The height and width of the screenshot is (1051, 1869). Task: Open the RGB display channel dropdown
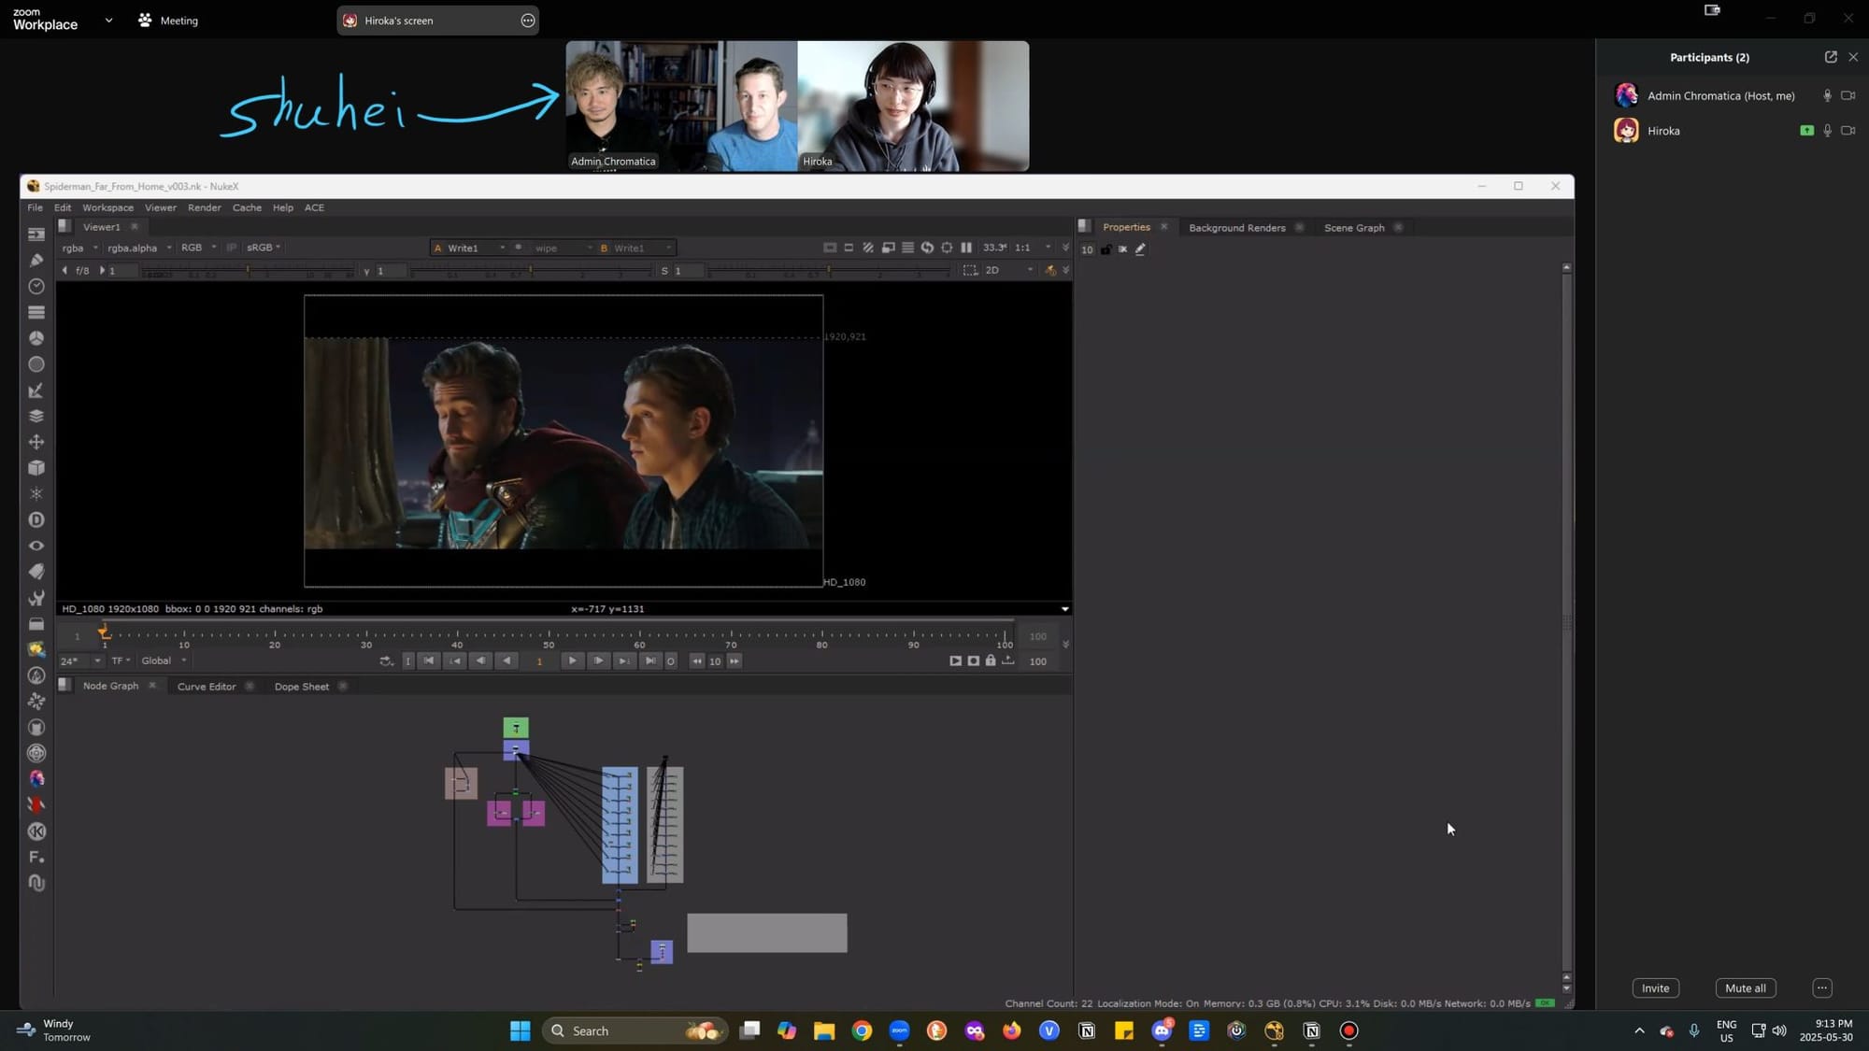[x=198, y=248]
